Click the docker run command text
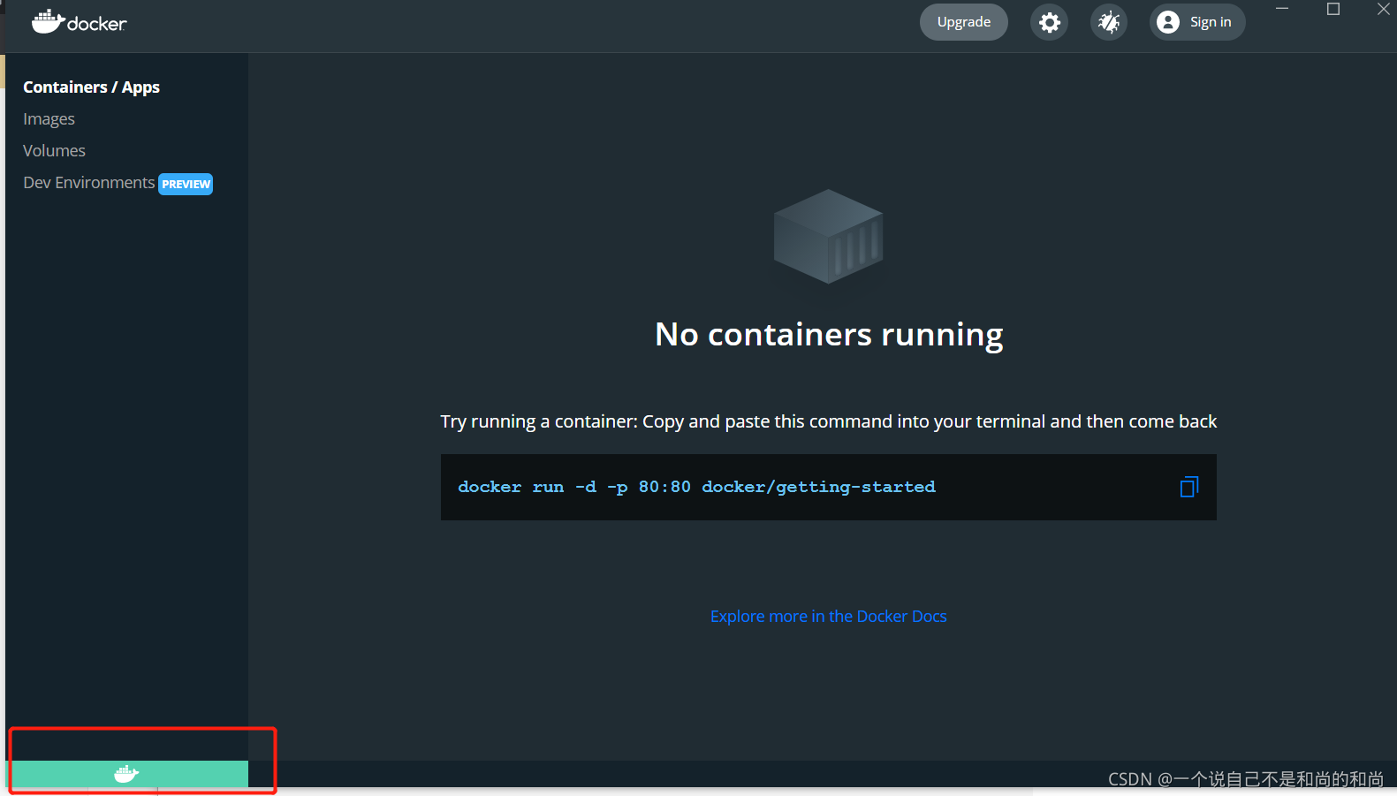 (696, 487)
